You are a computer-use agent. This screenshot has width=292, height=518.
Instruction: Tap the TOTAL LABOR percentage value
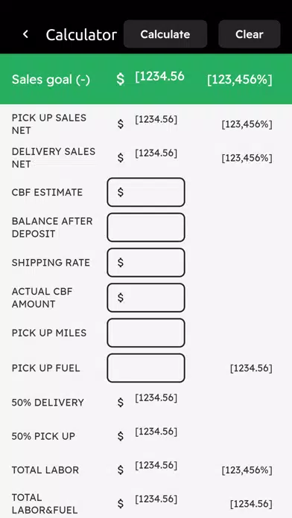[x=247, y=470]
